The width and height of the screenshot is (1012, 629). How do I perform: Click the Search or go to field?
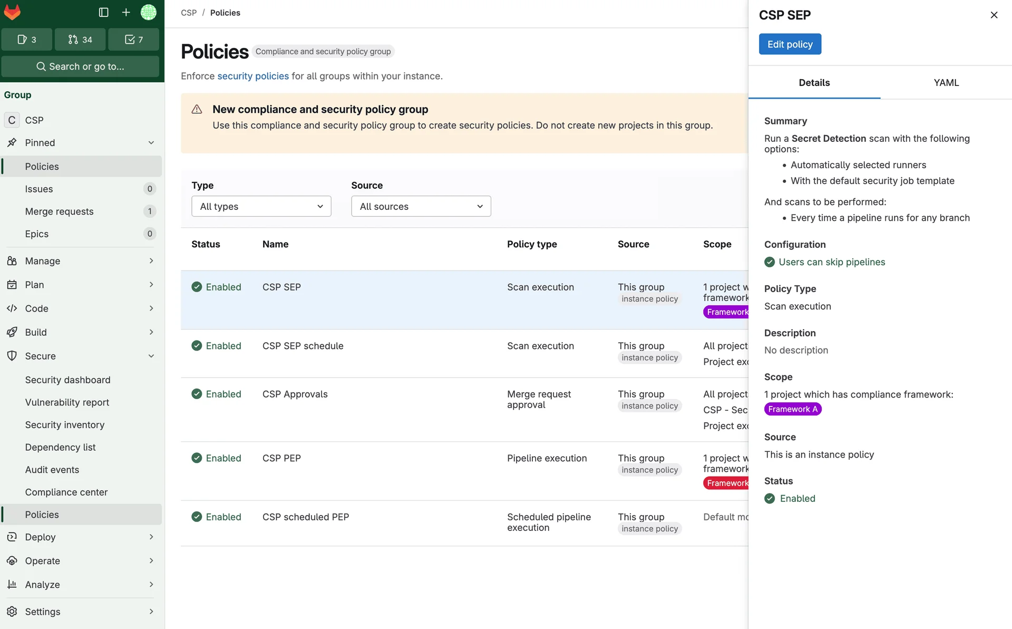(x=81, y=66)
